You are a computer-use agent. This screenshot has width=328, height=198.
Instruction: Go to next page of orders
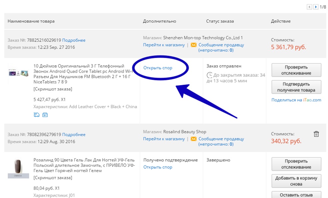click(x=316, y=7)
